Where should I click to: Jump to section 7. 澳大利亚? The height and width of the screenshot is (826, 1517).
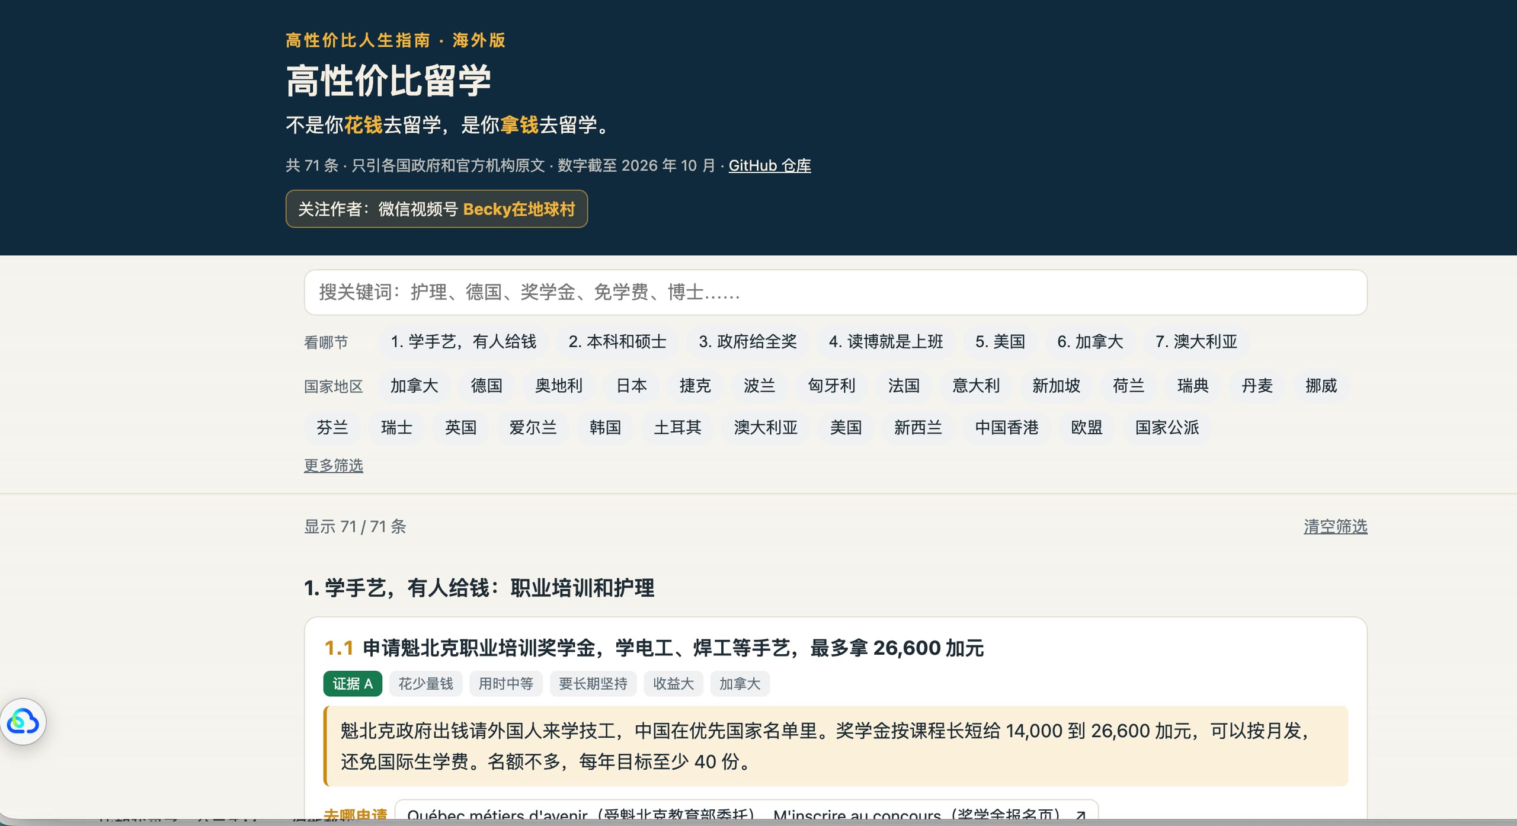tap(1196, 341)
